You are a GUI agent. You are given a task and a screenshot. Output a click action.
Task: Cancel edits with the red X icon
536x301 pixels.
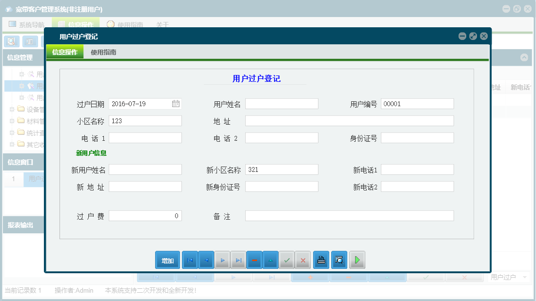pos(302,260)
